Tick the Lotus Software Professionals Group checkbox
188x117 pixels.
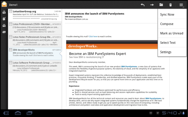[11, 63]
